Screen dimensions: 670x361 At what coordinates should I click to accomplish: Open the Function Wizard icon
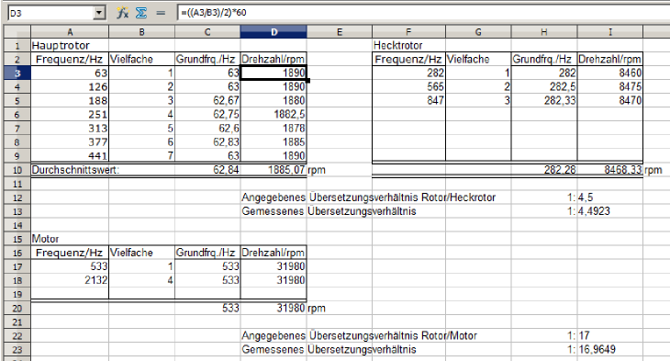(x=123, y=13)
